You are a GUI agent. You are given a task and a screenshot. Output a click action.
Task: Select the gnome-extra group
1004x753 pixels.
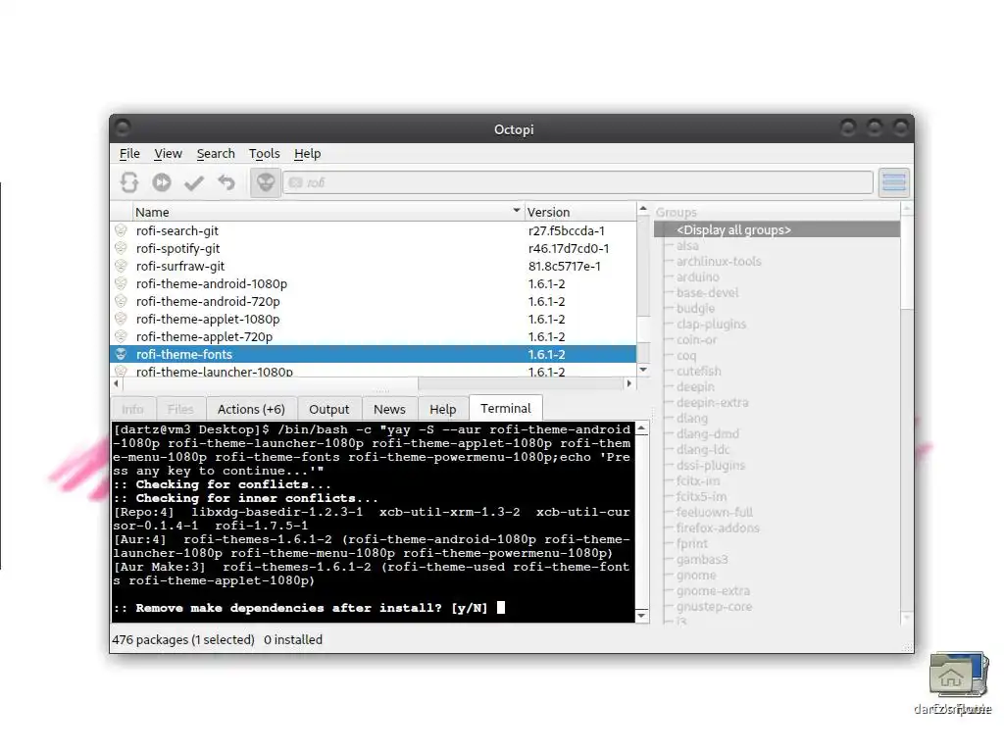[713, 591]
